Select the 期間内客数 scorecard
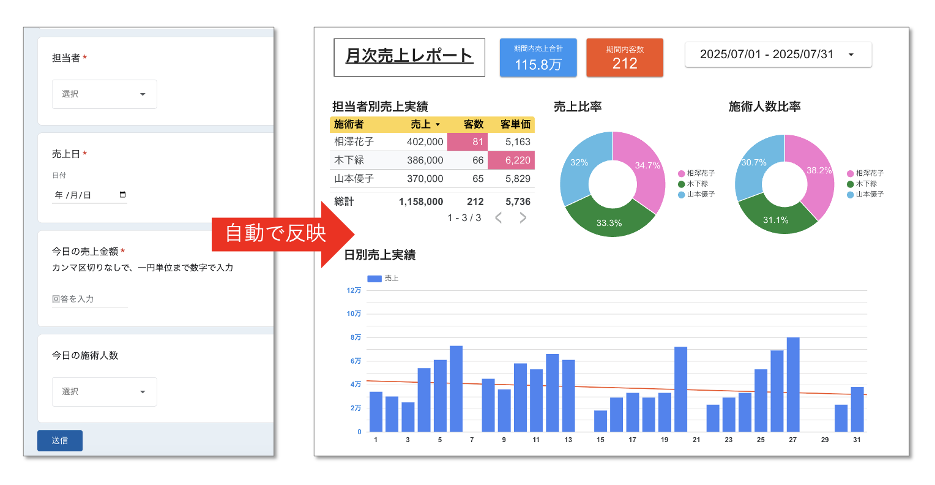 (624, 58)
